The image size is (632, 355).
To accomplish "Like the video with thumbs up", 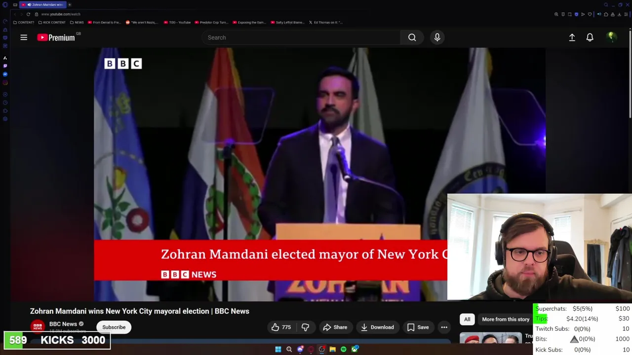I will (276, 327).
